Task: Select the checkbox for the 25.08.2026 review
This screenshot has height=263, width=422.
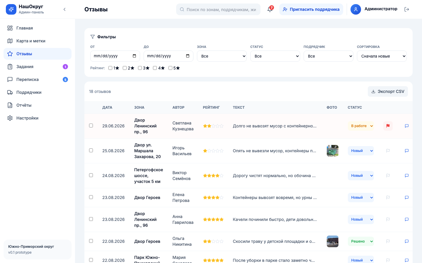Action: [91, 150]
